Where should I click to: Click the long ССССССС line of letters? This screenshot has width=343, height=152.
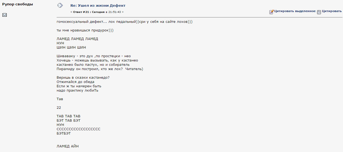(x=78, y=129)
